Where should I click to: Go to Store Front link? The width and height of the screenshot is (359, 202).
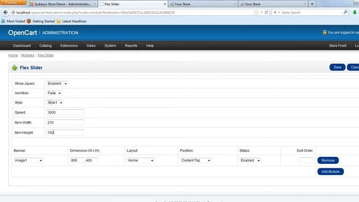pyautogui.click(x=338, y=45)
